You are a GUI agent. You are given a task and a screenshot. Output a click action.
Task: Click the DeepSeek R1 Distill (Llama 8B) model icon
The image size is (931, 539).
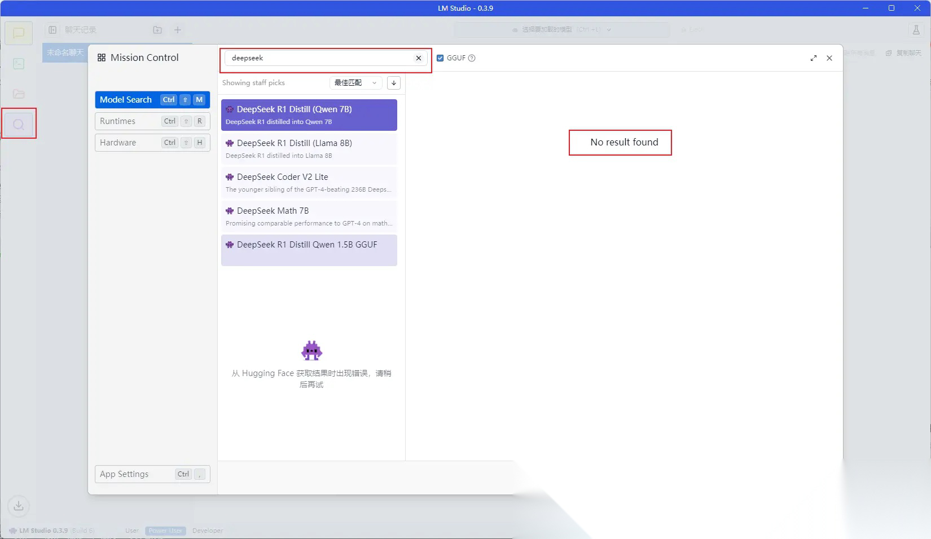coord(230,143)
